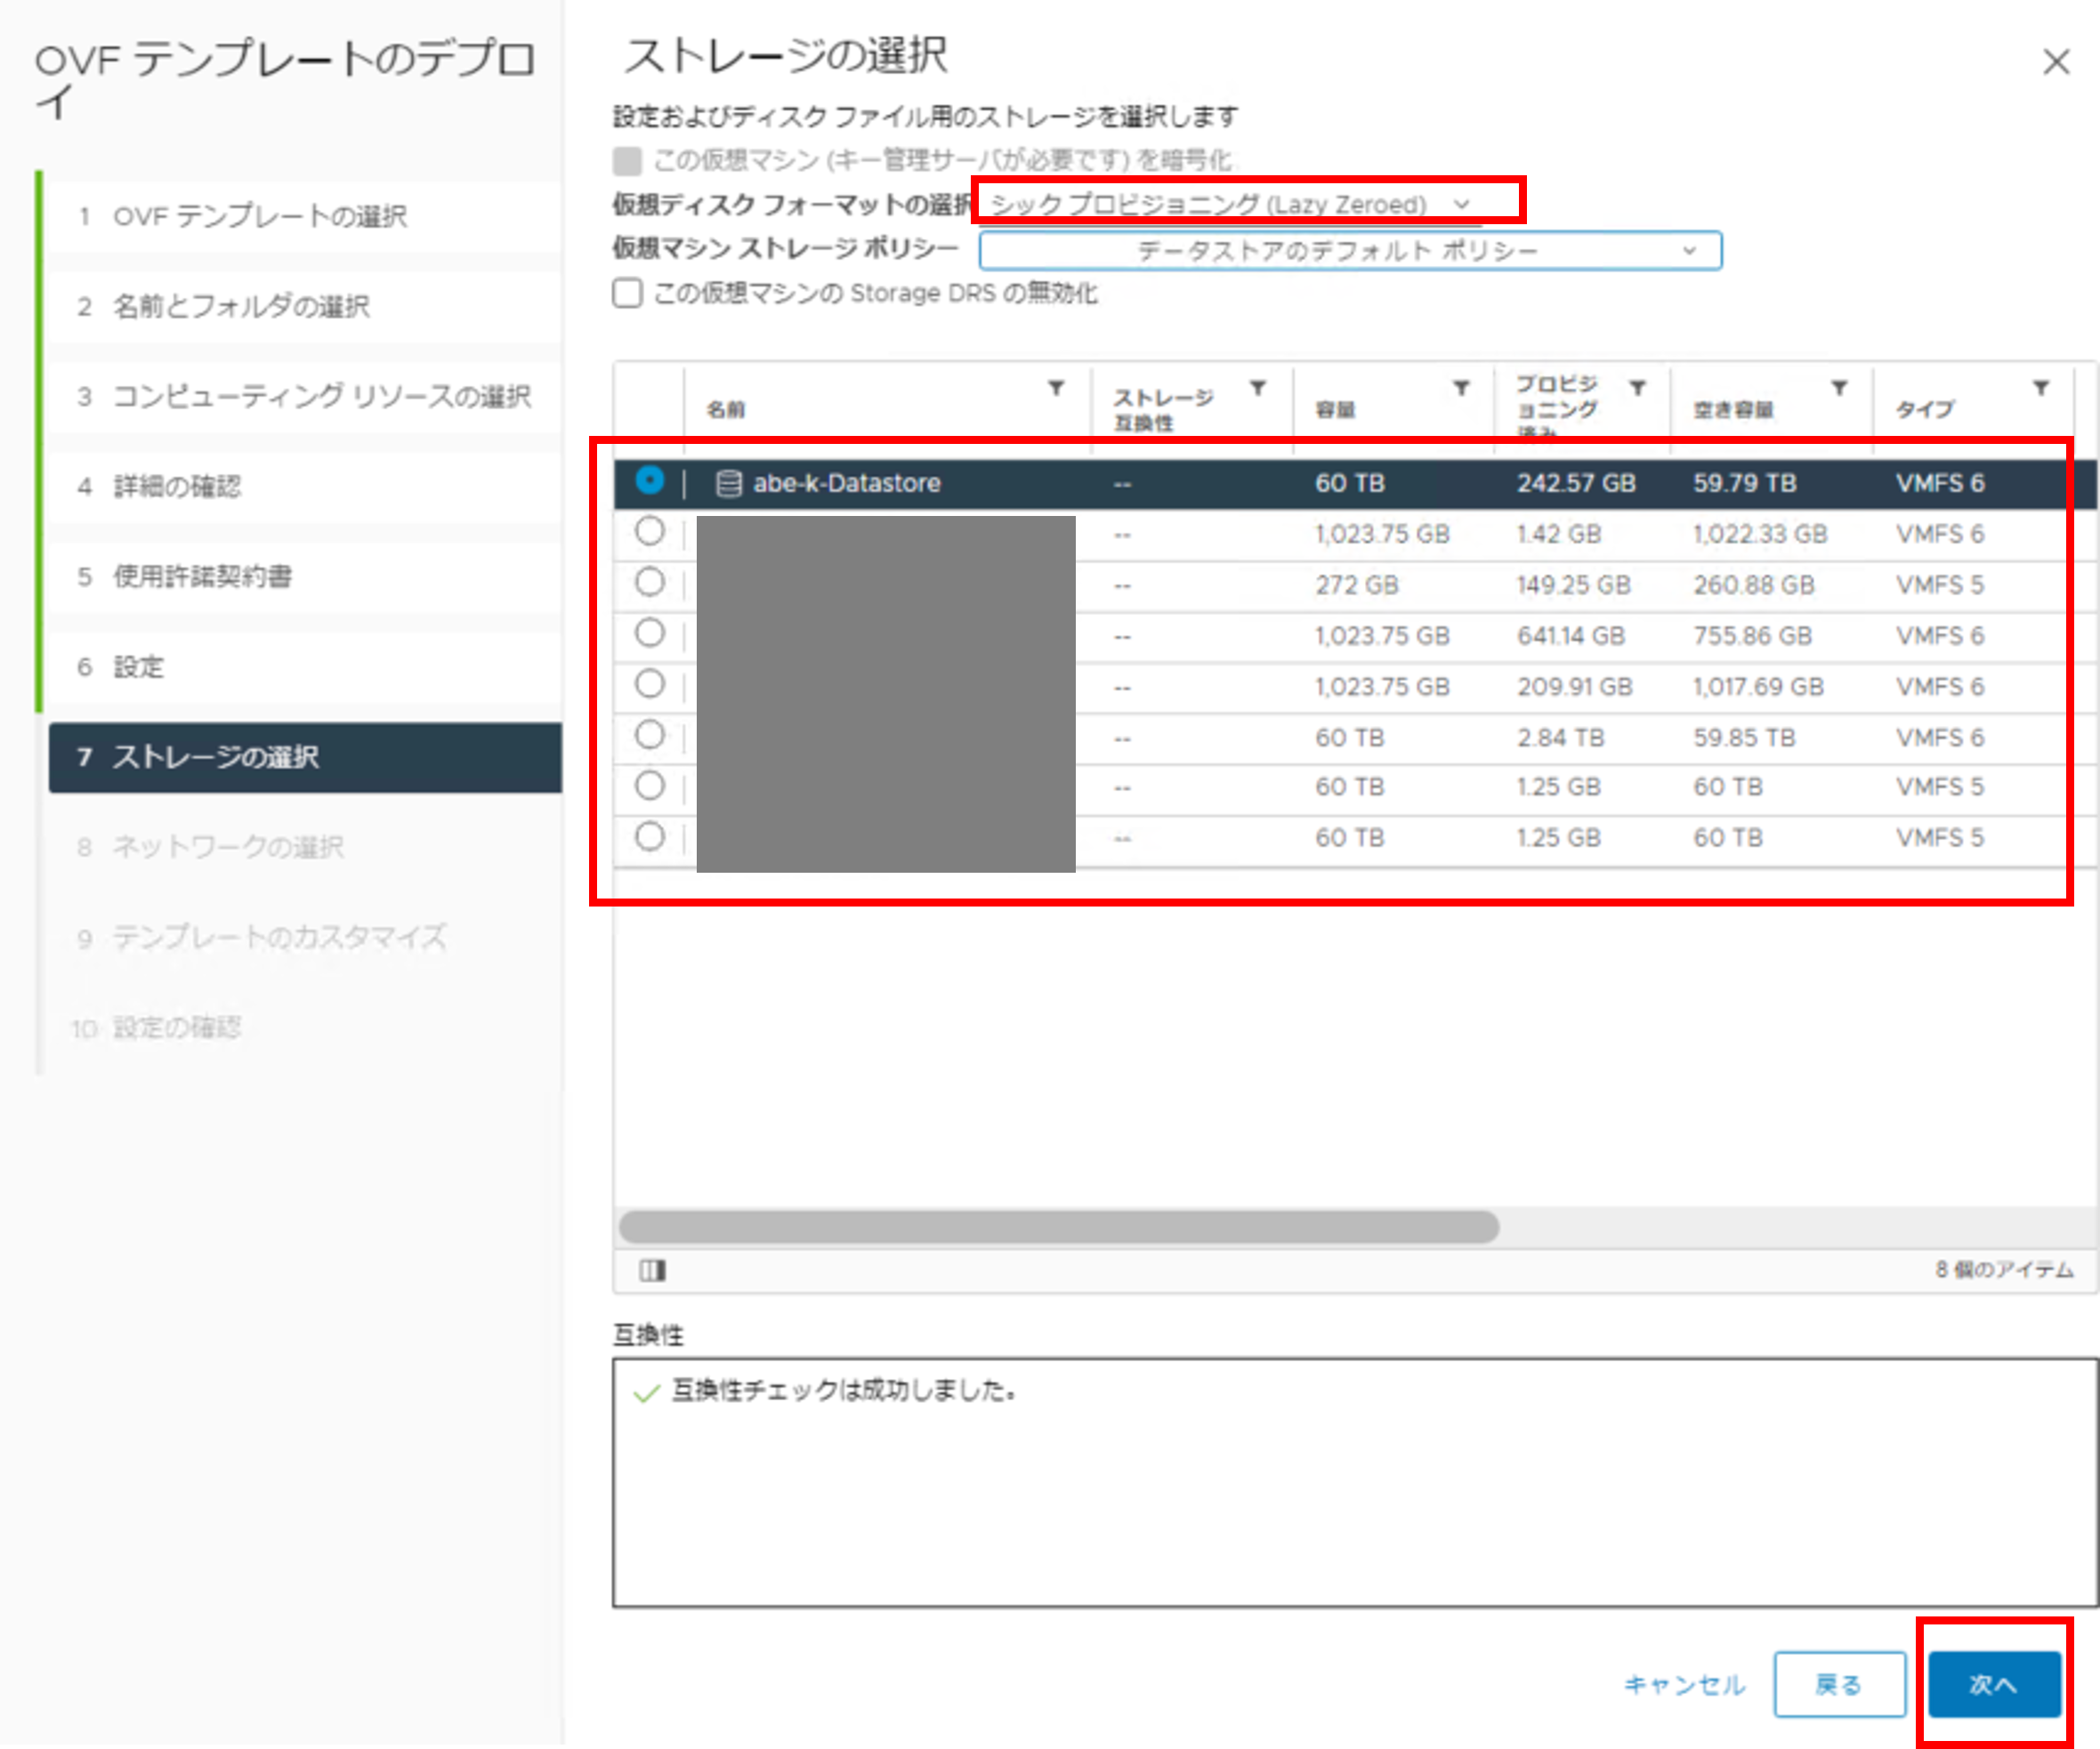
Task: Click the 次へ button
Action: pyautogui.click(x=1993, y=1685)
